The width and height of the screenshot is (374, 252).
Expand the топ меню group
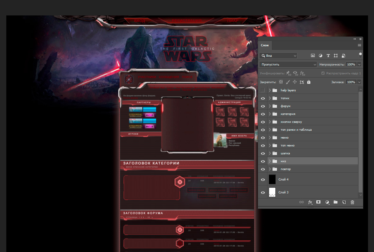[x=270, y=146]
